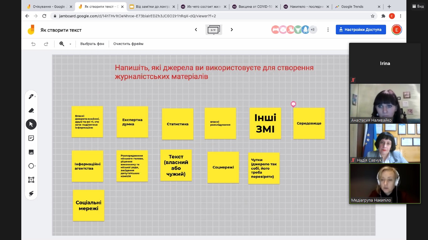
Task: Undo the last action
Action: click(34, 44)
